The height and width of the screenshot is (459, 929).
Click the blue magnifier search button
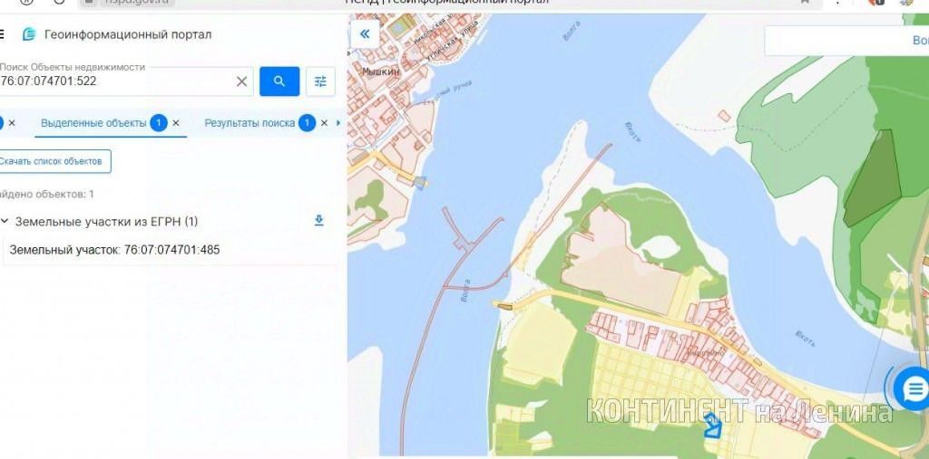click(x=279, y=81)
